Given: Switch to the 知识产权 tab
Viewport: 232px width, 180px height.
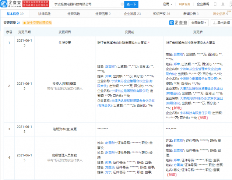Looking at the screenshot, I should pyautogui.click(x=162, y=14).
